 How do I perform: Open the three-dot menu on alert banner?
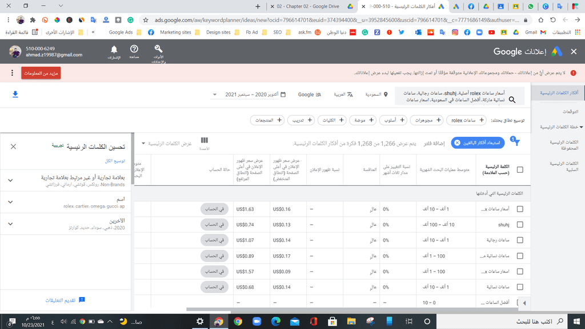tap(12, 73)
